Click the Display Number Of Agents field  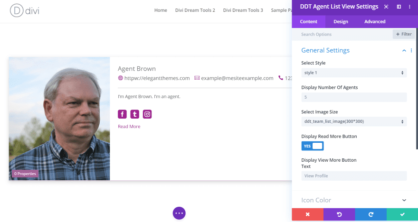354,97
